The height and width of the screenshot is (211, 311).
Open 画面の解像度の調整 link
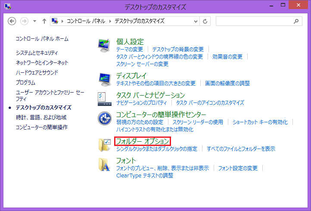click(227, 83)
